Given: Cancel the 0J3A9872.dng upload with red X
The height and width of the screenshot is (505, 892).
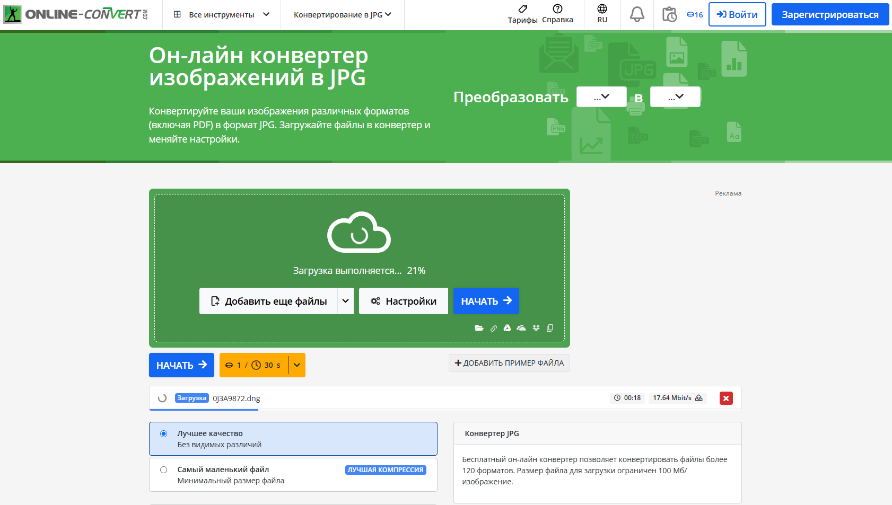Looking at the screenshot, I should [726, 398].
